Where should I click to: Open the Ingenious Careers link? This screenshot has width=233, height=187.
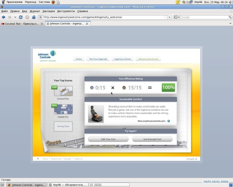click(x=123, y=59)
